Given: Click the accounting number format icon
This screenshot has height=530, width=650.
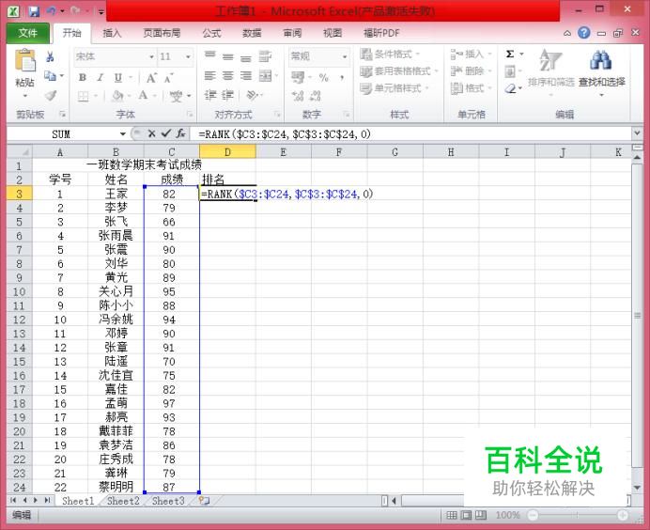Looking at the screenshot, I should (298, 77).
